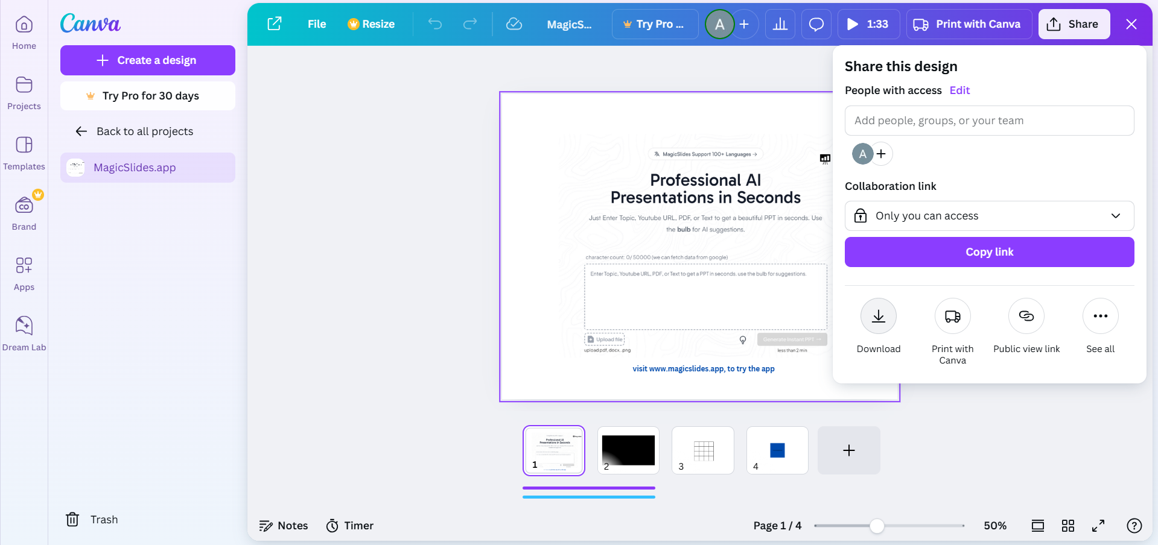Close the editor with the X button

[x=1131, y=24]
